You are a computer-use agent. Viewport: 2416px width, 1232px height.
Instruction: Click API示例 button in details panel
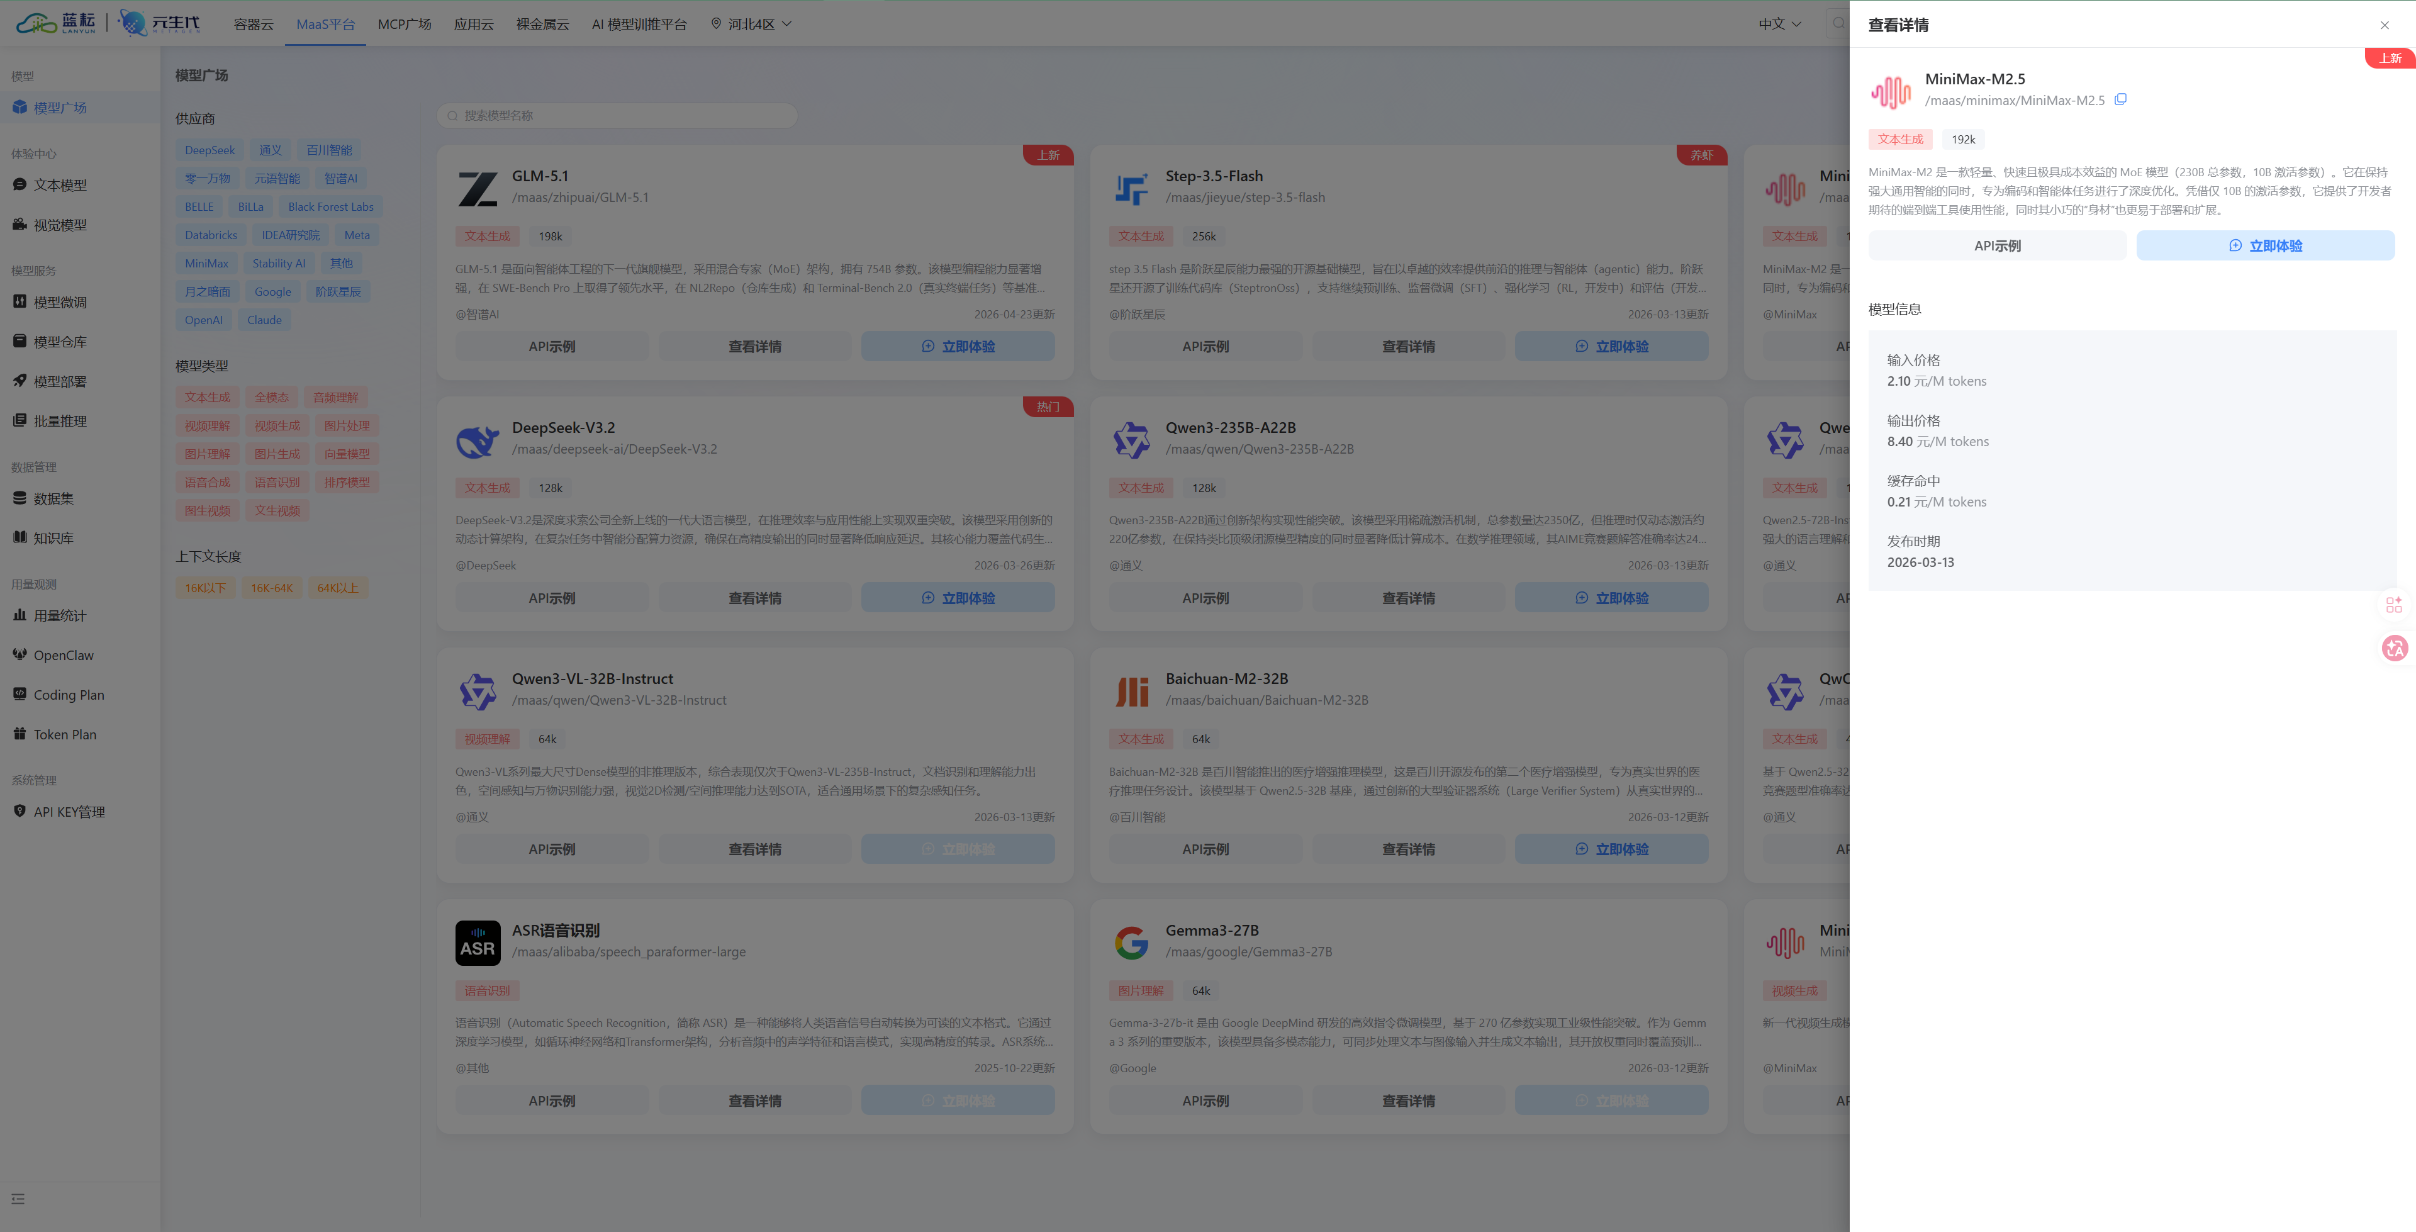coord(1998,246)
